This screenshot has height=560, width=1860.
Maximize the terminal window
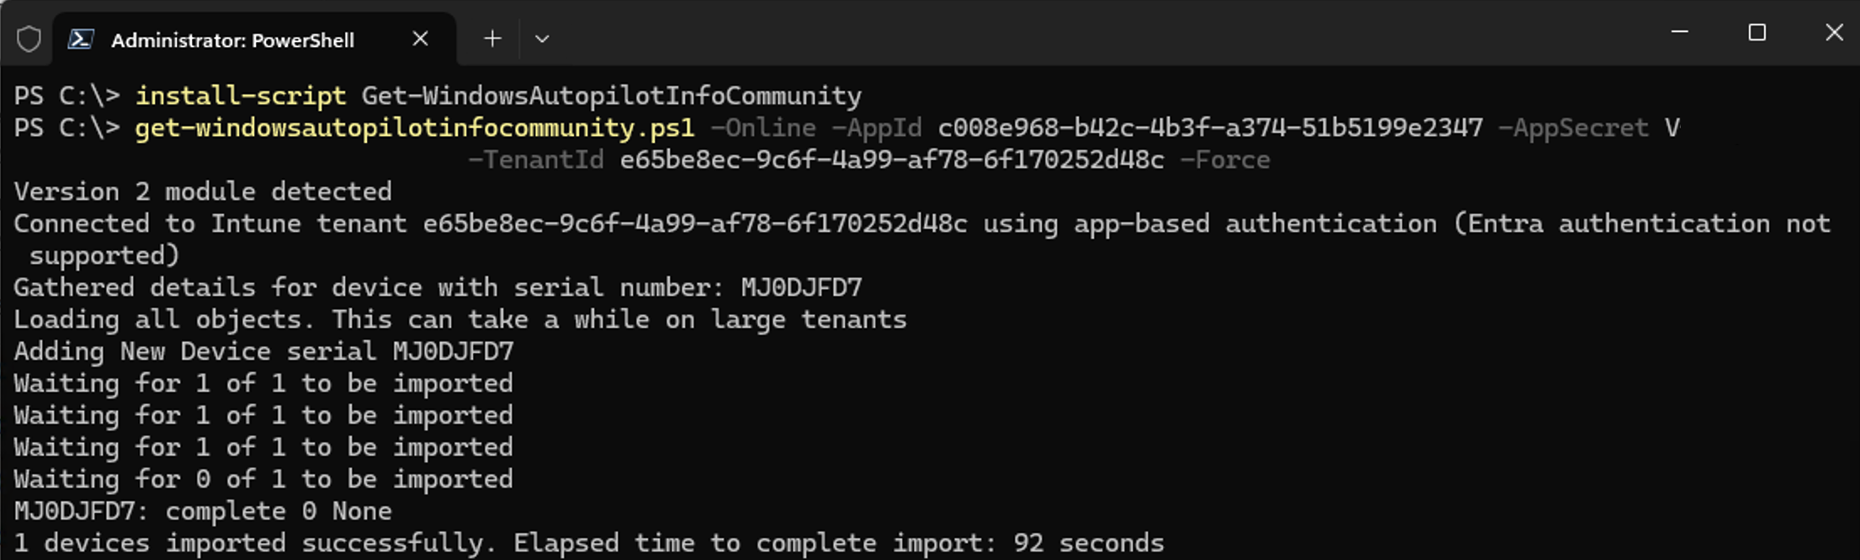1757,32
